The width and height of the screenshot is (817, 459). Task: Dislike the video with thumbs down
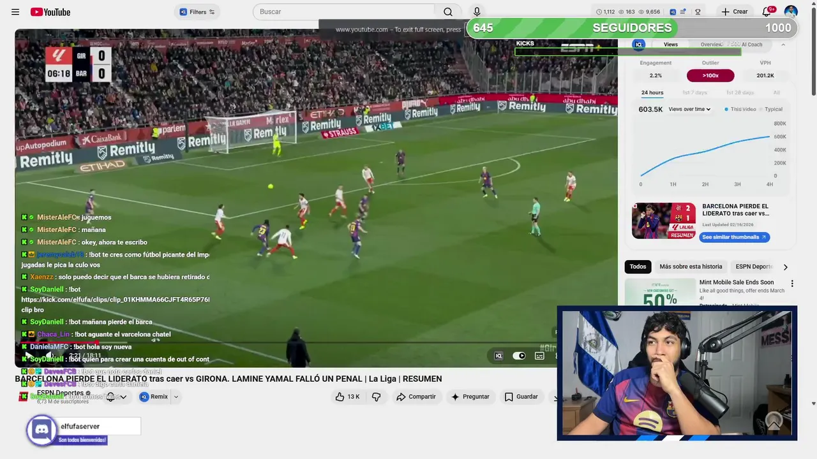pyautogui.click(x=377, y=397)
